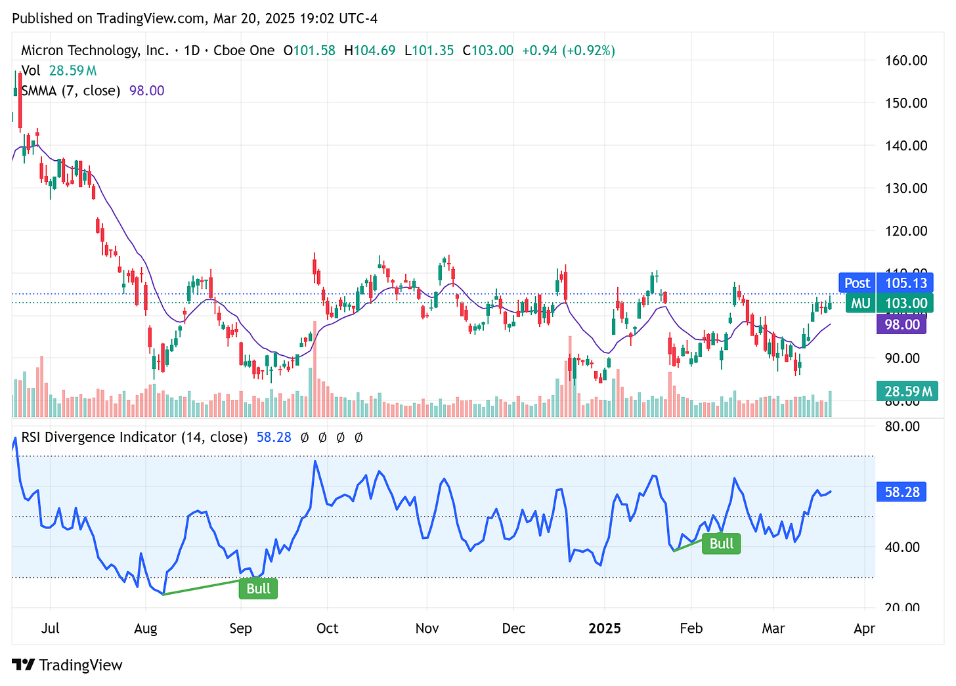Toggle the fourth Ø icon in RSI legend
Image resolution: width=956 pixels, height=686 pixels.
pyautogui.click(x=358, y=437)
